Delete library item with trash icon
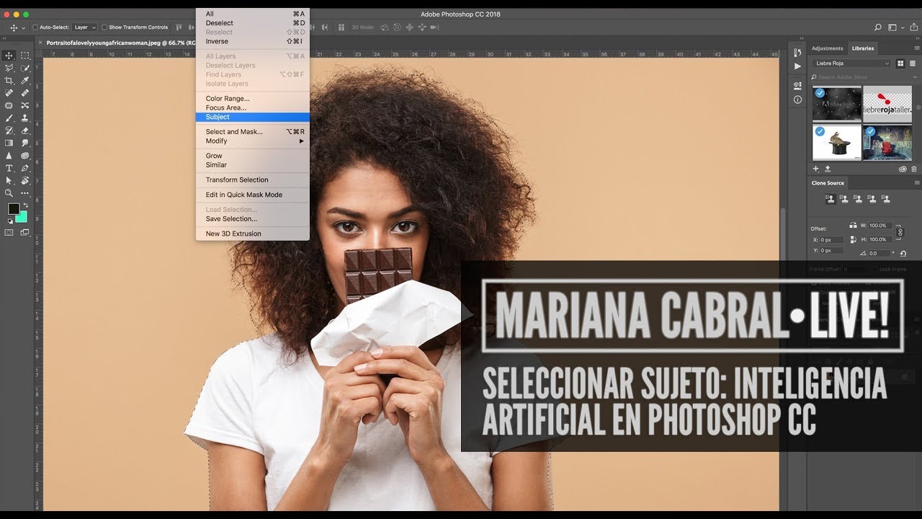This screenshot has width=922, height=519. coord(914,169)
